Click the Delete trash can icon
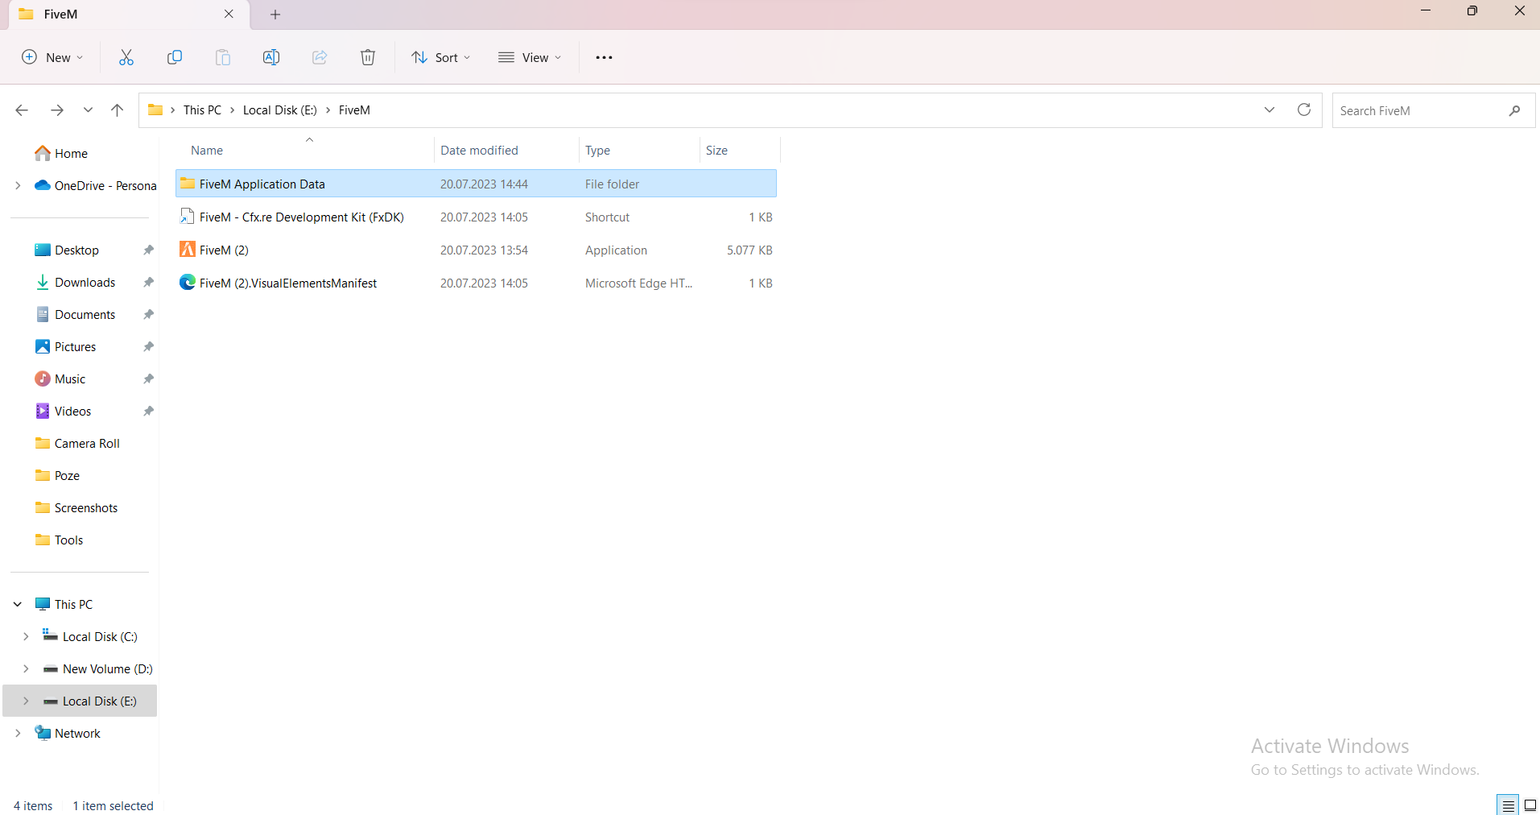 point(368,57)
